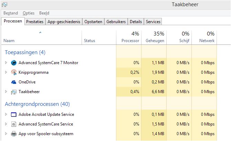Expand the Taakbeheer process group
Screen dimensions: 231x141
point(6,92)
